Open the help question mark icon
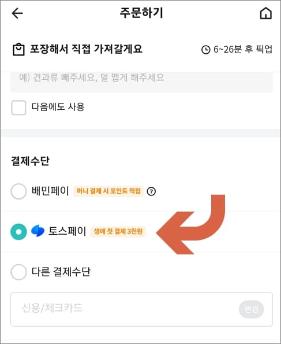Image resolution: width=281 pixels, height=344 pixels. click(151, 191)
